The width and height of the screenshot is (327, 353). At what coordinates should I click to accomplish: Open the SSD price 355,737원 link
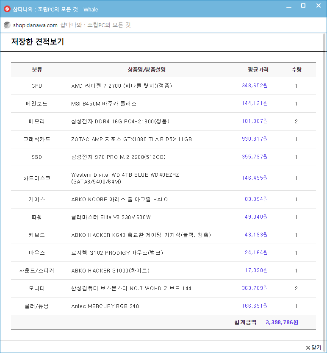tap(255, 157)
